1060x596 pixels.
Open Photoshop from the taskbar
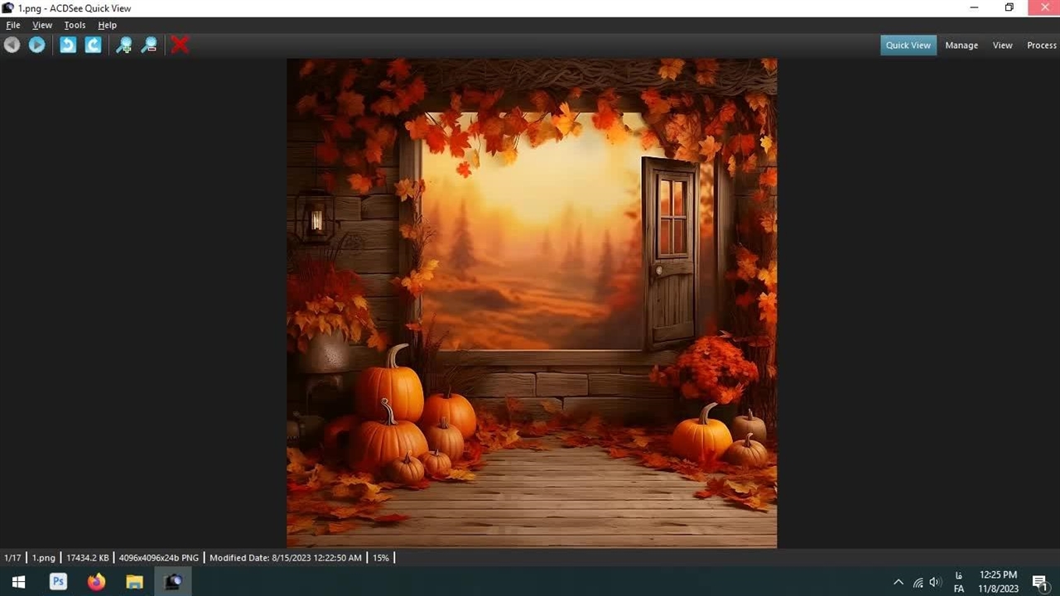[58, 582]
